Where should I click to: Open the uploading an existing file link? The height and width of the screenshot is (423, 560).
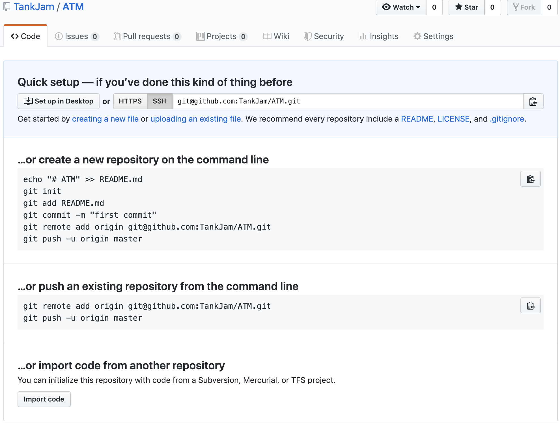tap(195, 119)
